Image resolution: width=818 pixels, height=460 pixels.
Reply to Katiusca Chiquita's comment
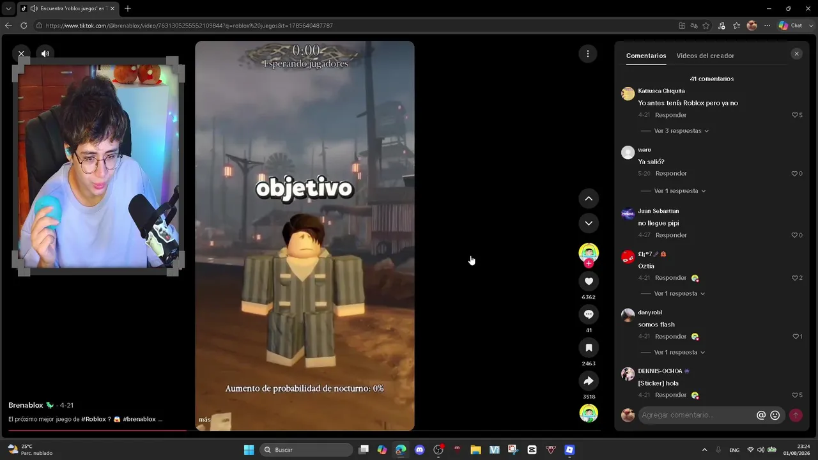(x=670, y=115)
